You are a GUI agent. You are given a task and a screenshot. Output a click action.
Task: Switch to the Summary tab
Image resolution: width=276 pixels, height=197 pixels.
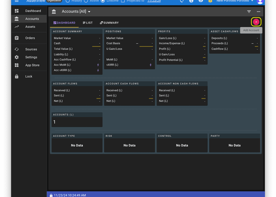tap(109, 23)
